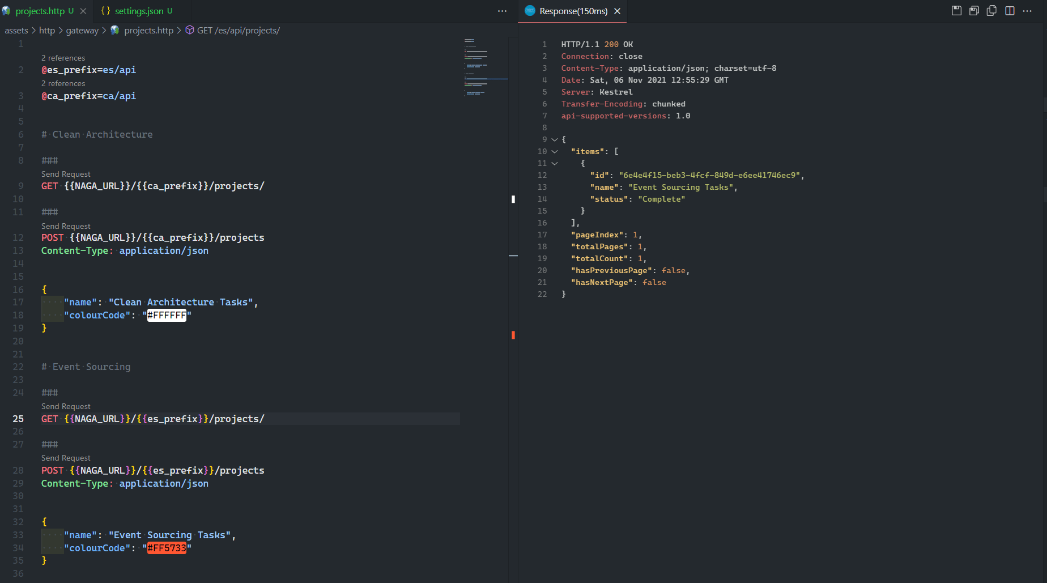
Task: Open left editor more actions ellipsis
Action: click(x=502, y=11)
